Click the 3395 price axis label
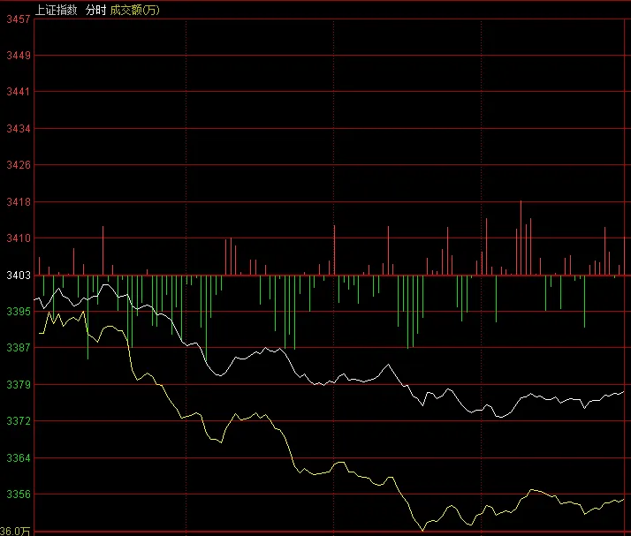631x536 pixels. click(x=19, y=311)
